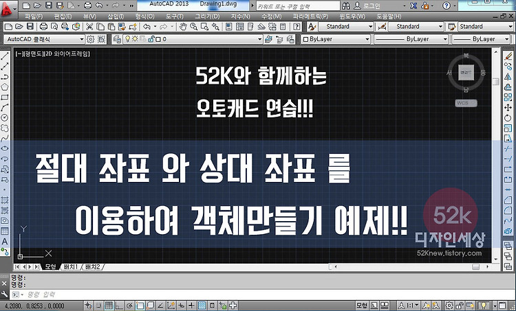Select the Rectangle draw tool
The image size is (516, 311).
[x=5, y=97]
